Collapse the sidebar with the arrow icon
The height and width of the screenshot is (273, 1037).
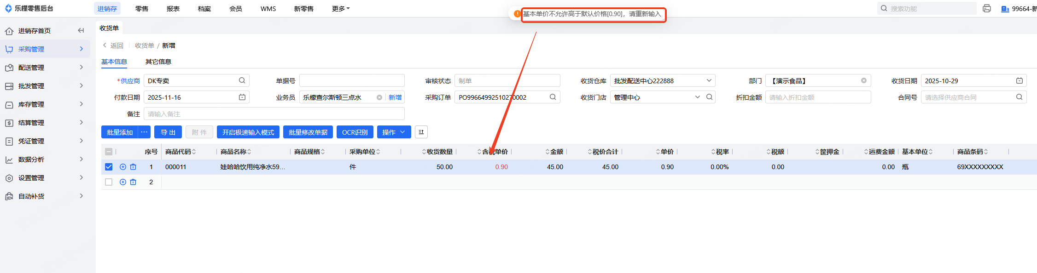point(81,30)
